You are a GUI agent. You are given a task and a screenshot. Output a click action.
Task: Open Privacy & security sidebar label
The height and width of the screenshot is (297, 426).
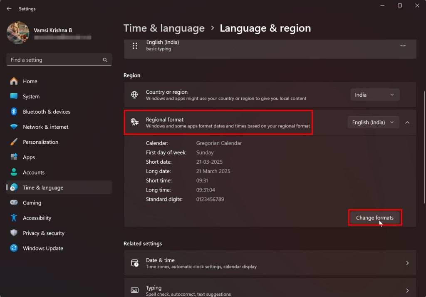[44, 233]
